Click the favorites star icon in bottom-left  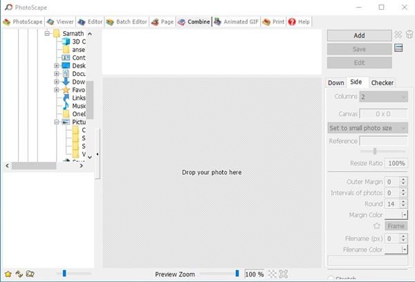point(8,274)
